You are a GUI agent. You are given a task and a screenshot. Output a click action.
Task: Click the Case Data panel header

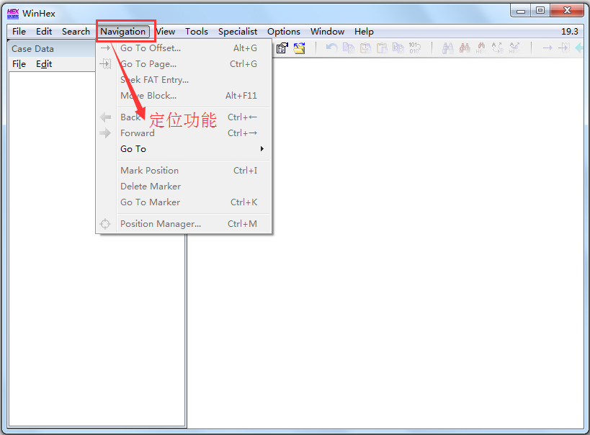(x=52, y=49)
